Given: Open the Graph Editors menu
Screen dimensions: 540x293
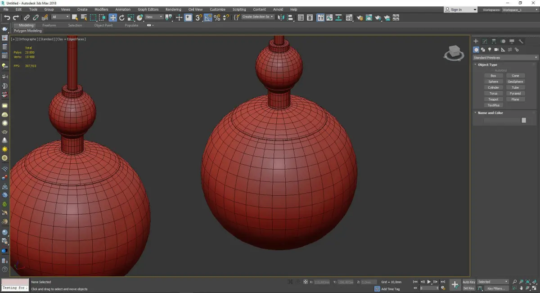Looking at the screenshot, I should point(148,9).
